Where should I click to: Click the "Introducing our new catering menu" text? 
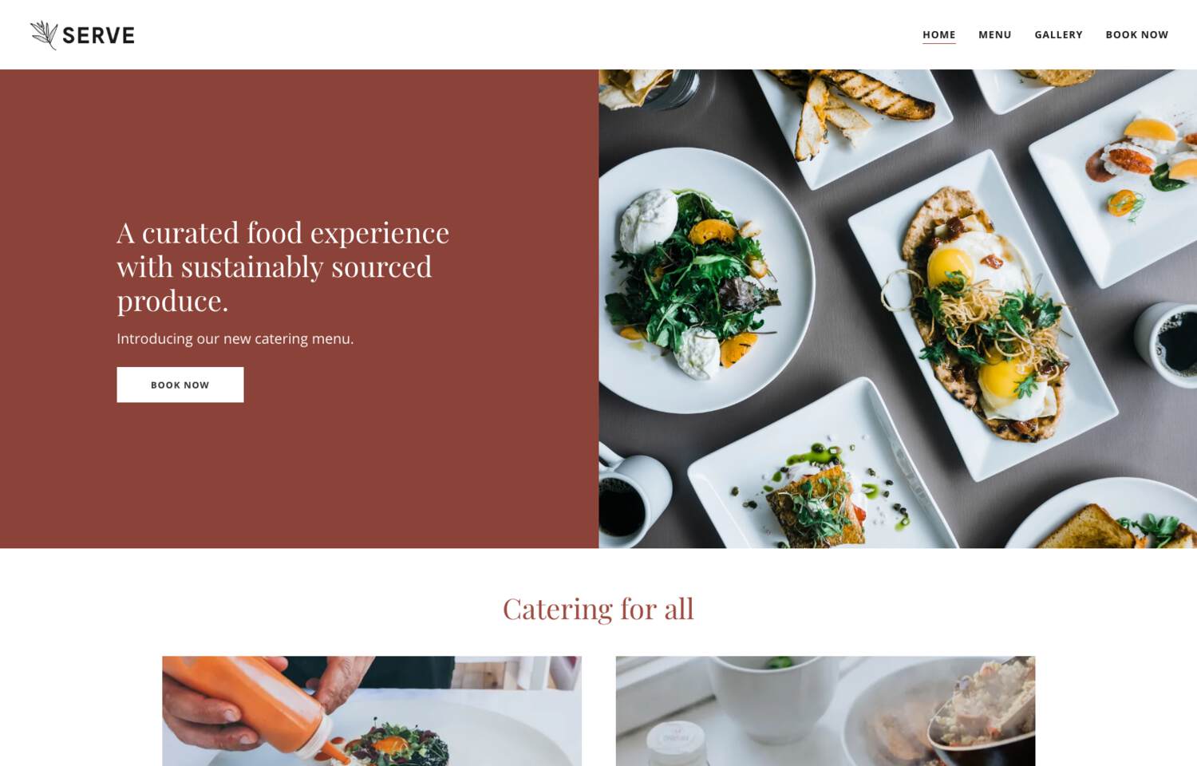coord(235,338)
